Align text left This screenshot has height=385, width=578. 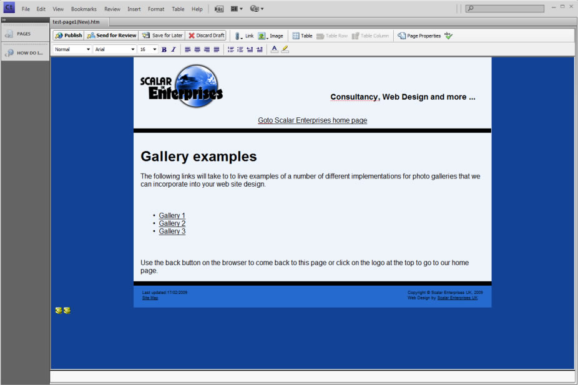click(188, 49)
